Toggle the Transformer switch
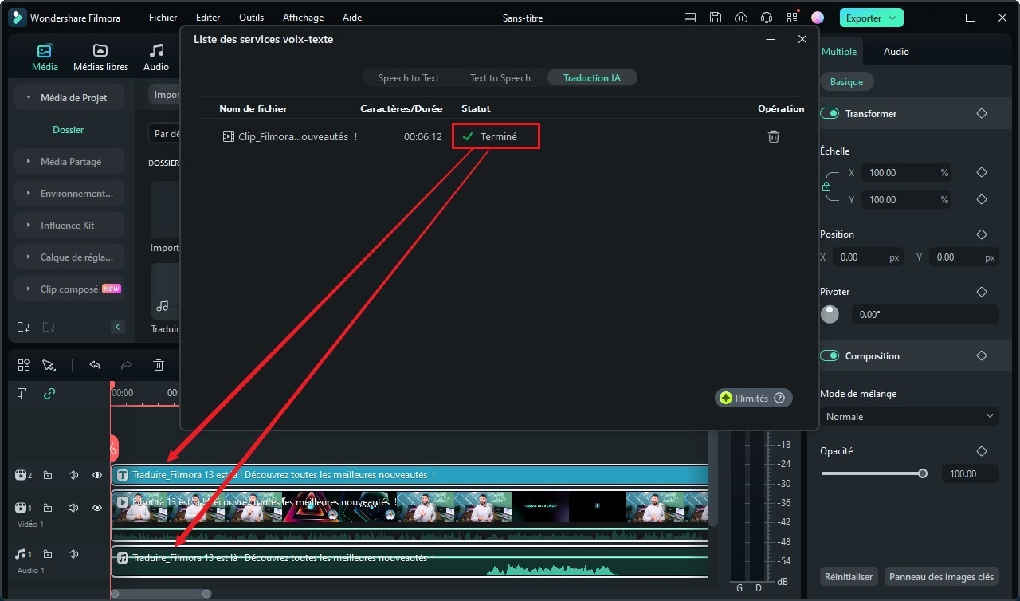This screenshot has width=1020, height=601. pos(830,114)
